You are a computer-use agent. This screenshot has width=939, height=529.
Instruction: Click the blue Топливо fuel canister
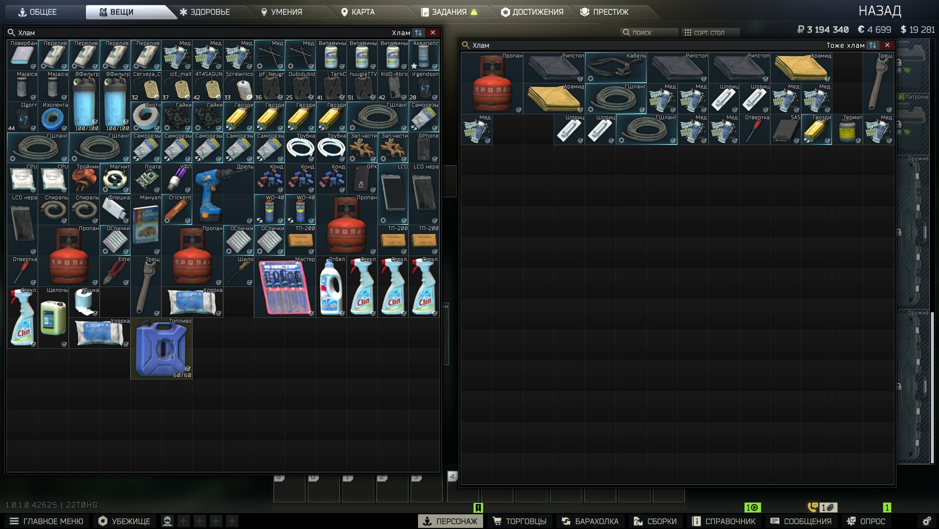[161, 349]
